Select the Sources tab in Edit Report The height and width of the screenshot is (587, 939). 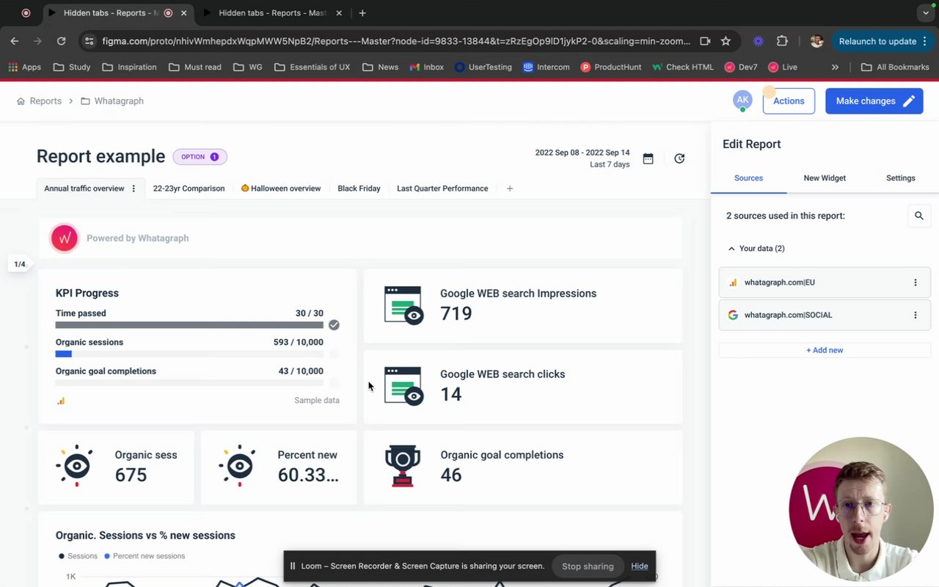pos(748,178)
